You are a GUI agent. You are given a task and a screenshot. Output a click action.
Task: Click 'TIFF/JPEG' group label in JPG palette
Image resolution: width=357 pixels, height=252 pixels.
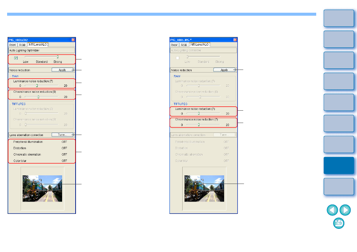(180, 104)
